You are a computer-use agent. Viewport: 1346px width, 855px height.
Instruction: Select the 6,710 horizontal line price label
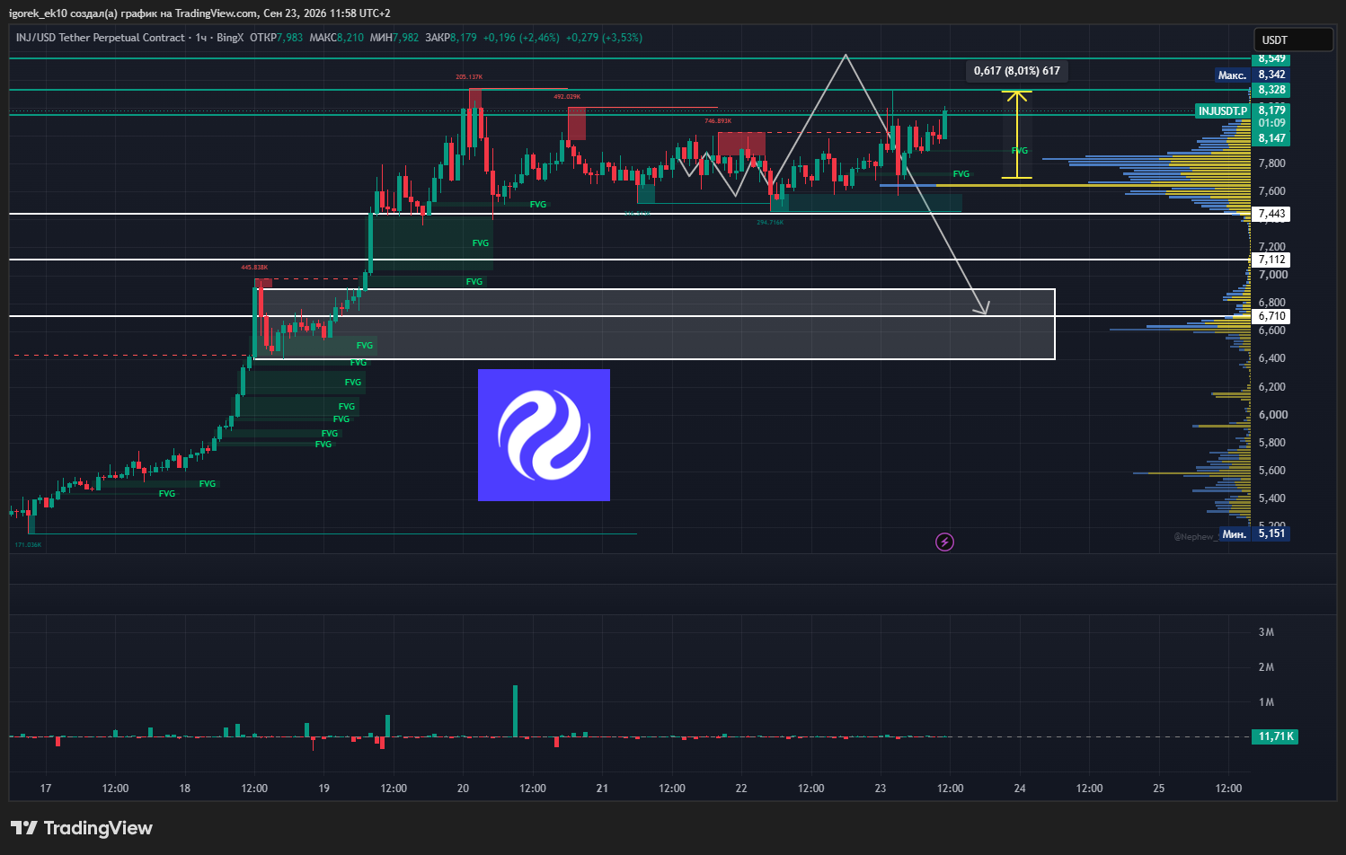1271,316
